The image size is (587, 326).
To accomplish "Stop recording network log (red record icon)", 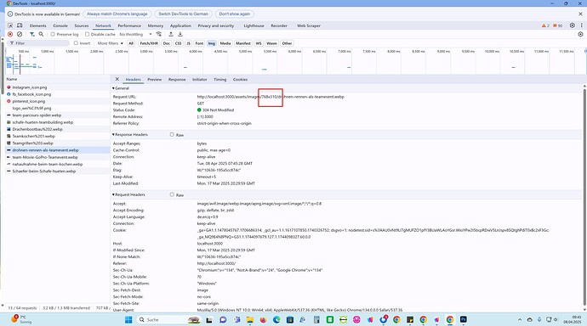I will [10, 34].
